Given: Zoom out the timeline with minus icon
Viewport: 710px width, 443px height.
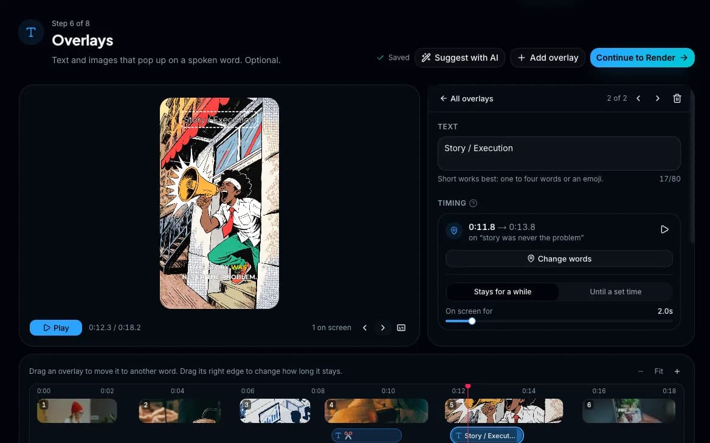Looking at the screenshot, I should [x=640, y=371].
